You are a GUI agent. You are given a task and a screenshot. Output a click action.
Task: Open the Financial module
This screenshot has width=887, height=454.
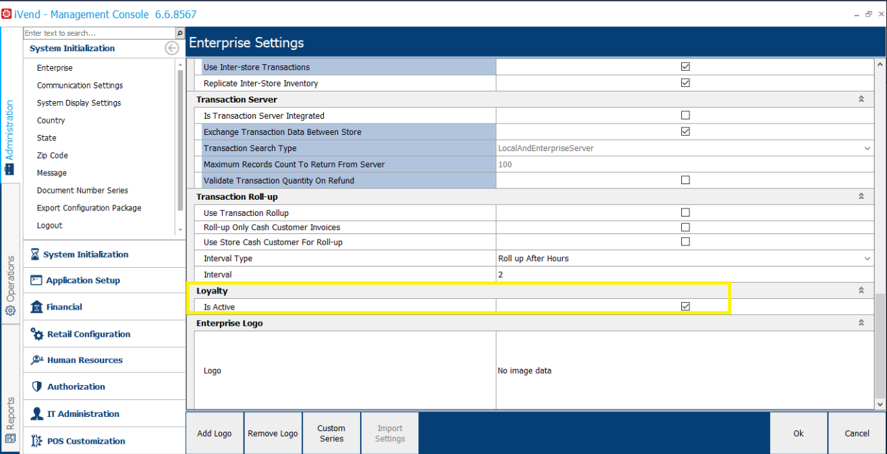point(105,307)
